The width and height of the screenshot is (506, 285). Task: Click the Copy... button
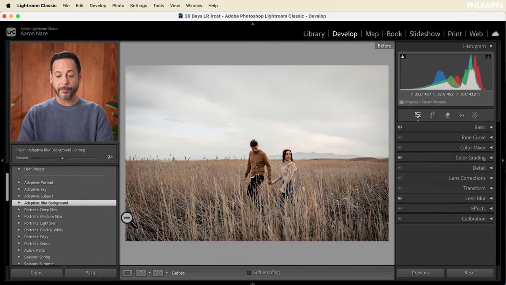37,273
